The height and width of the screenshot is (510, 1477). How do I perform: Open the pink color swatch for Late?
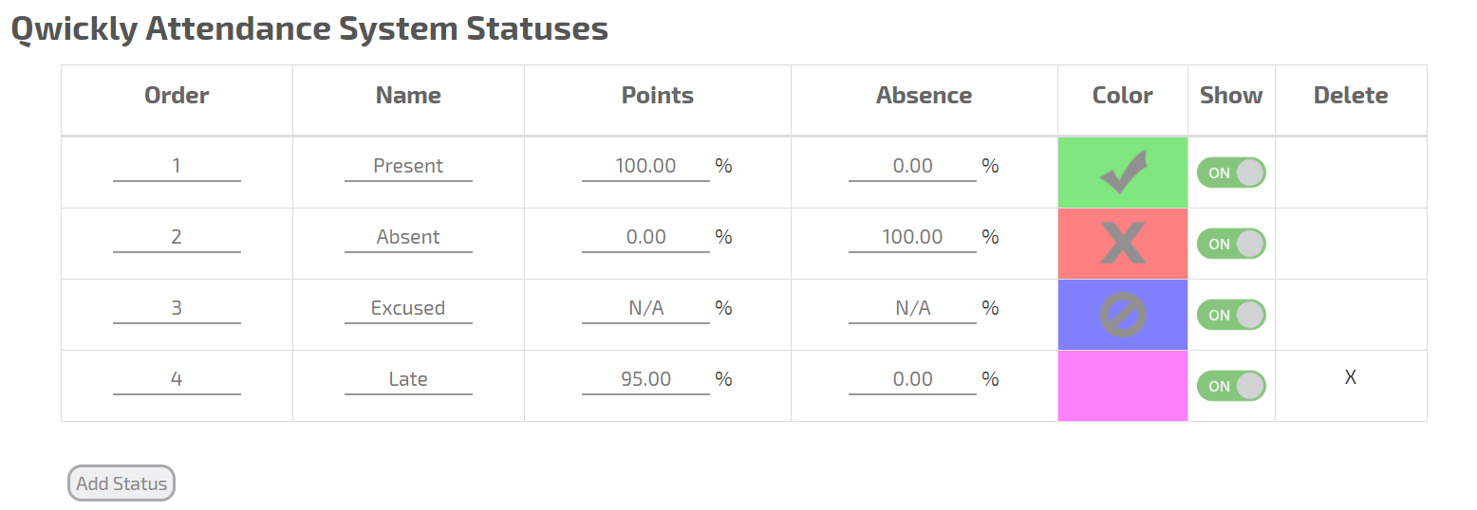tap(1122, 386)
